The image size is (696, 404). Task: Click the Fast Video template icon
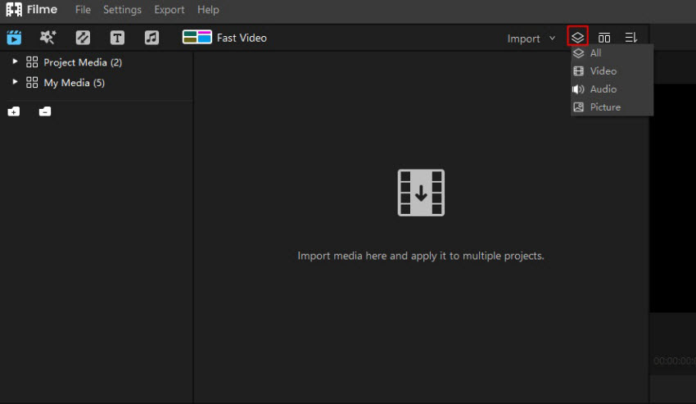tap(197, 37)
